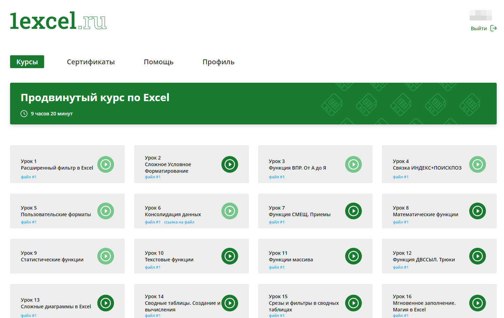Download файл #1 for Урок 13

pos(29,316)
